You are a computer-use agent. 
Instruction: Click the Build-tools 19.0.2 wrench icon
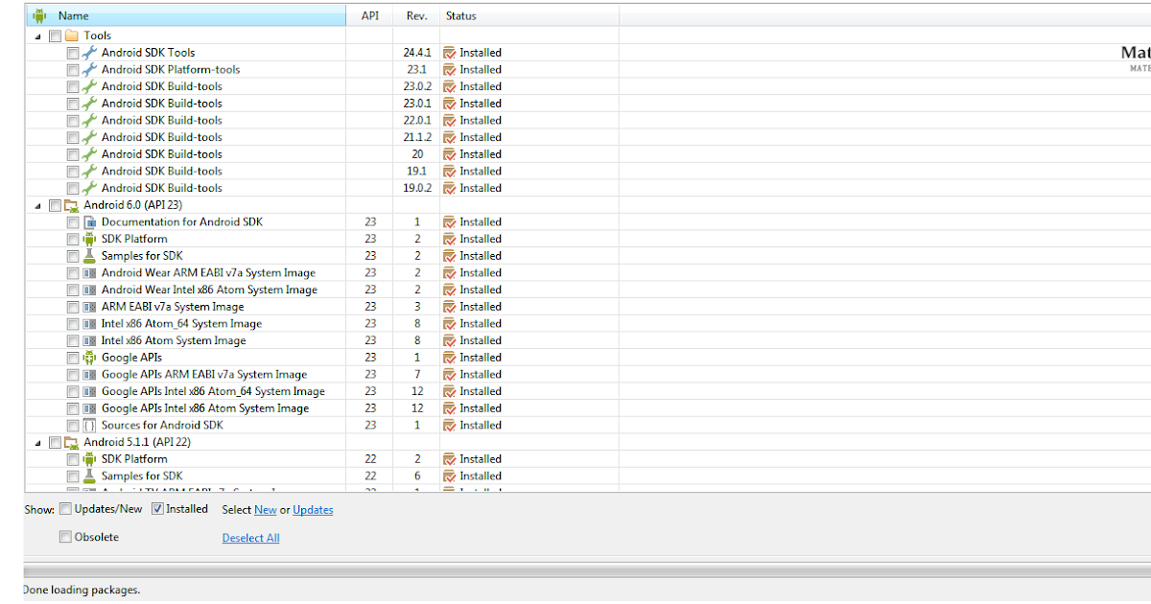coord(90,188)
